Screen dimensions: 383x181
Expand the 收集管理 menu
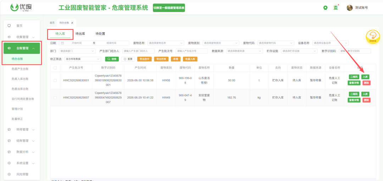pos(33,37)
